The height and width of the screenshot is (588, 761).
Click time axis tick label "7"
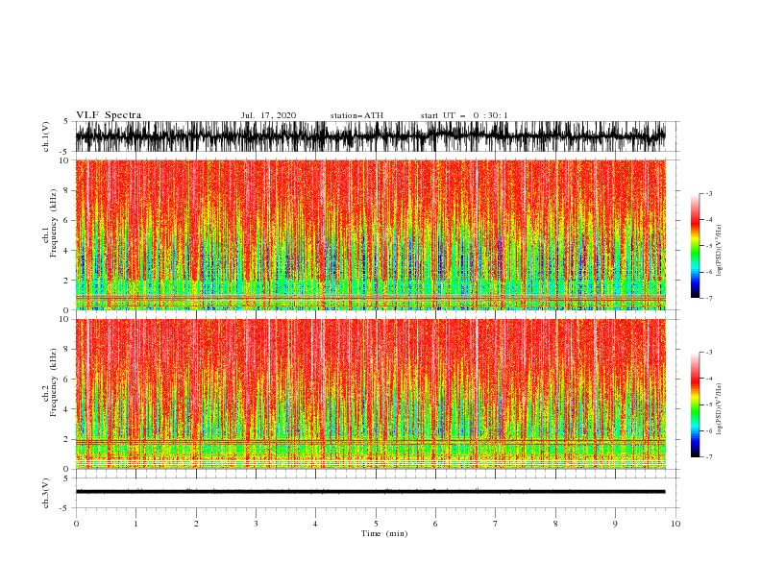tap(496, 524)
